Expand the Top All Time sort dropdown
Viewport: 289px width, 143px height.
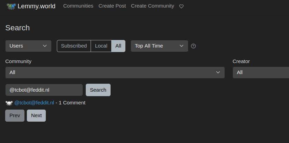point(159,46)
